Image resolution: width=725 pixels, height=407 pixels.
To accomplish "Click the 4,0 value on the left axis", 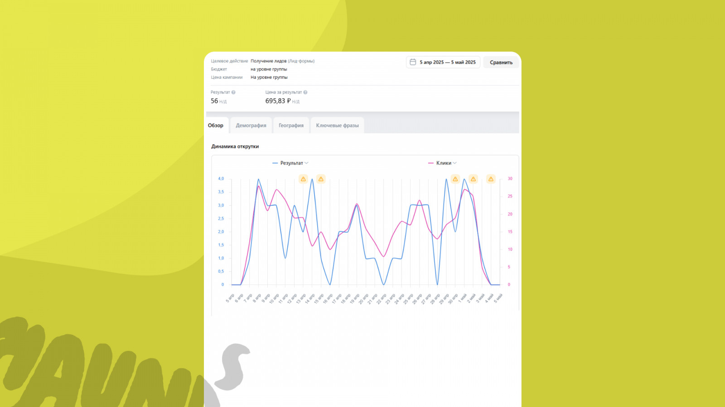I will point(221,179).
